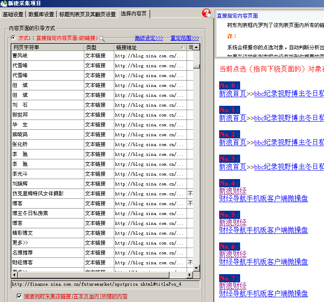
Task: Click the finance.sina.com.cn URL field
Action: 105,284
